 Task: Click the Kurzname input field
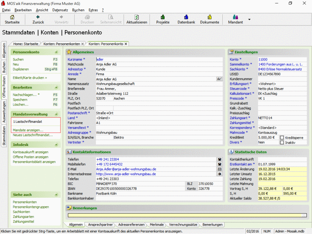159,60
